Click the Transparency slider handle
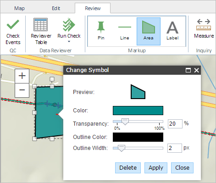 (125, 122)
